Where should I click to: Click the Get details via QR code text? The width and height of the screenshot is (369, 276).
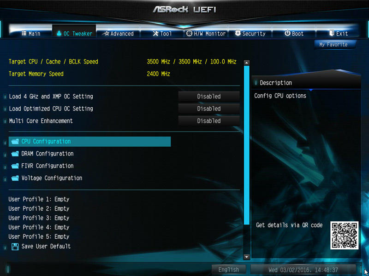289,225
